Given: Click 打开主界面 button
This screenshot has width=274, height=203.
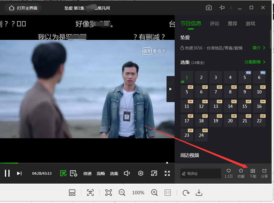Looking at the screenshot, I should [23, 8].
